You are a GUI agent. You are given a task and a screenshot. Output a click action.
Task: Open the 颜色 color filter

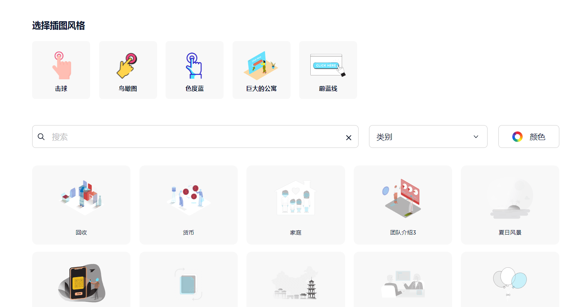pyautogui.click(x=528, y=137)
